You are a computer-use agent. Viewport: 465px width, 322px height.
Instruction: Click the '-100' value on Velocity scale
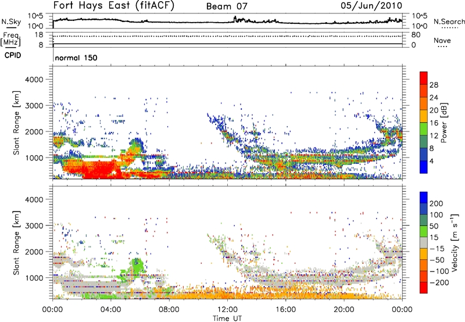tap(439, 271)
